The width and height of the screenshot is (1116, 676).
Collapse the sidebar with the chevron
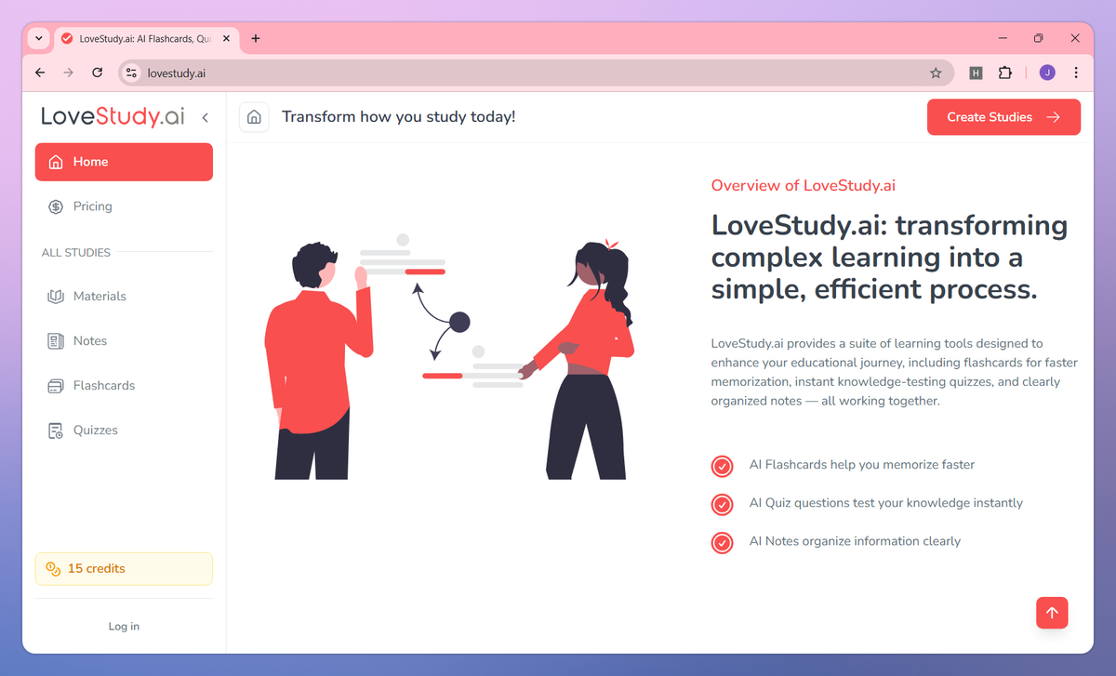point(205,117)
